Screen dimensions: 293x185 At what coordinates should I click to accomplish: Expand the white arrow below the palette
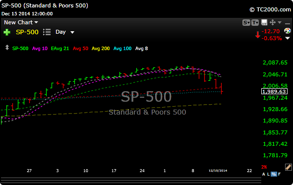288,38
